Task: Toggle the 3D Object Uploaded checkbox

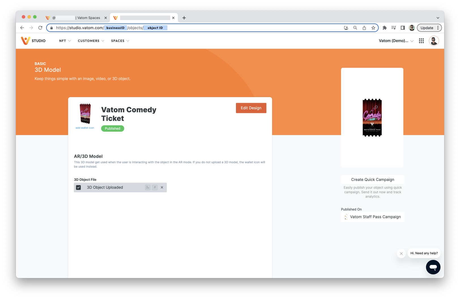Action: 78,187
